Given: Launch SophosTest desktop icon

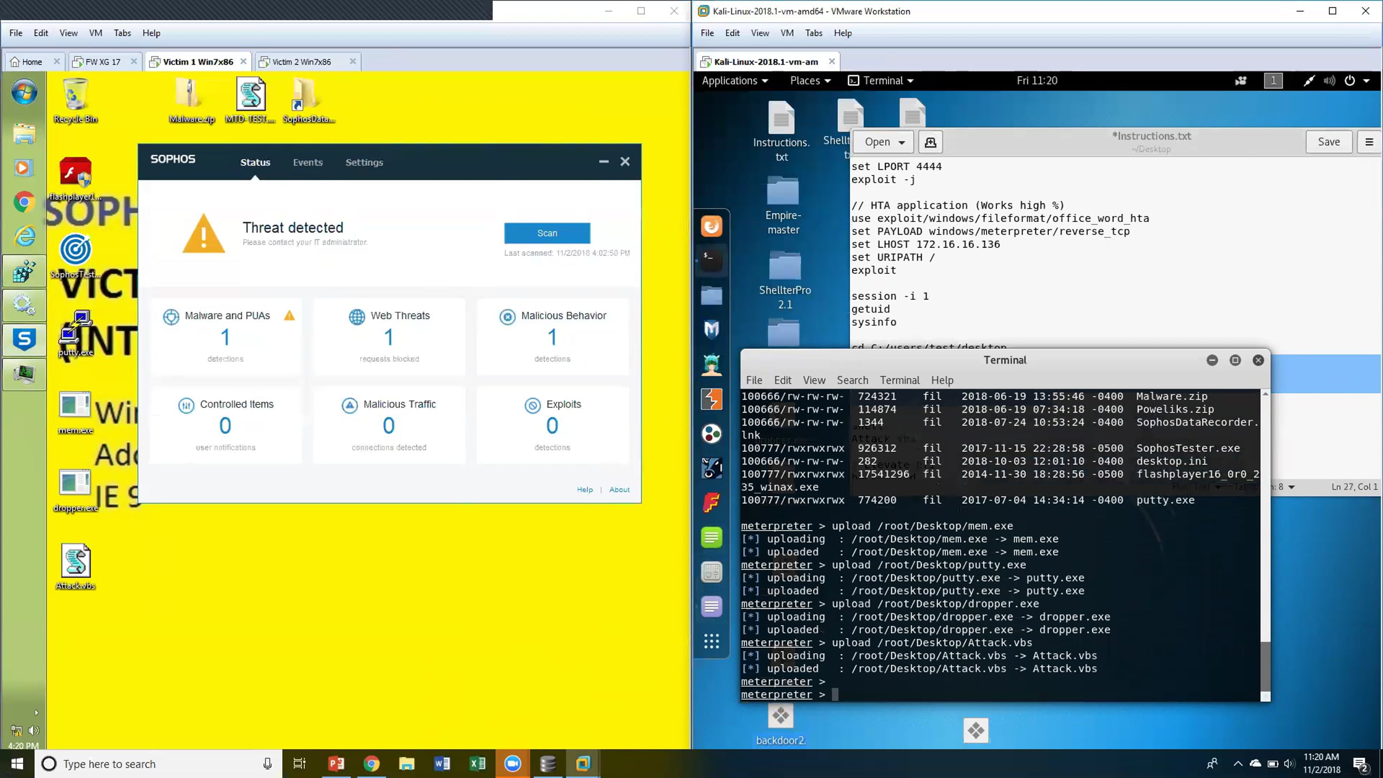Looking at the screenshot, I should coord(75,256).
